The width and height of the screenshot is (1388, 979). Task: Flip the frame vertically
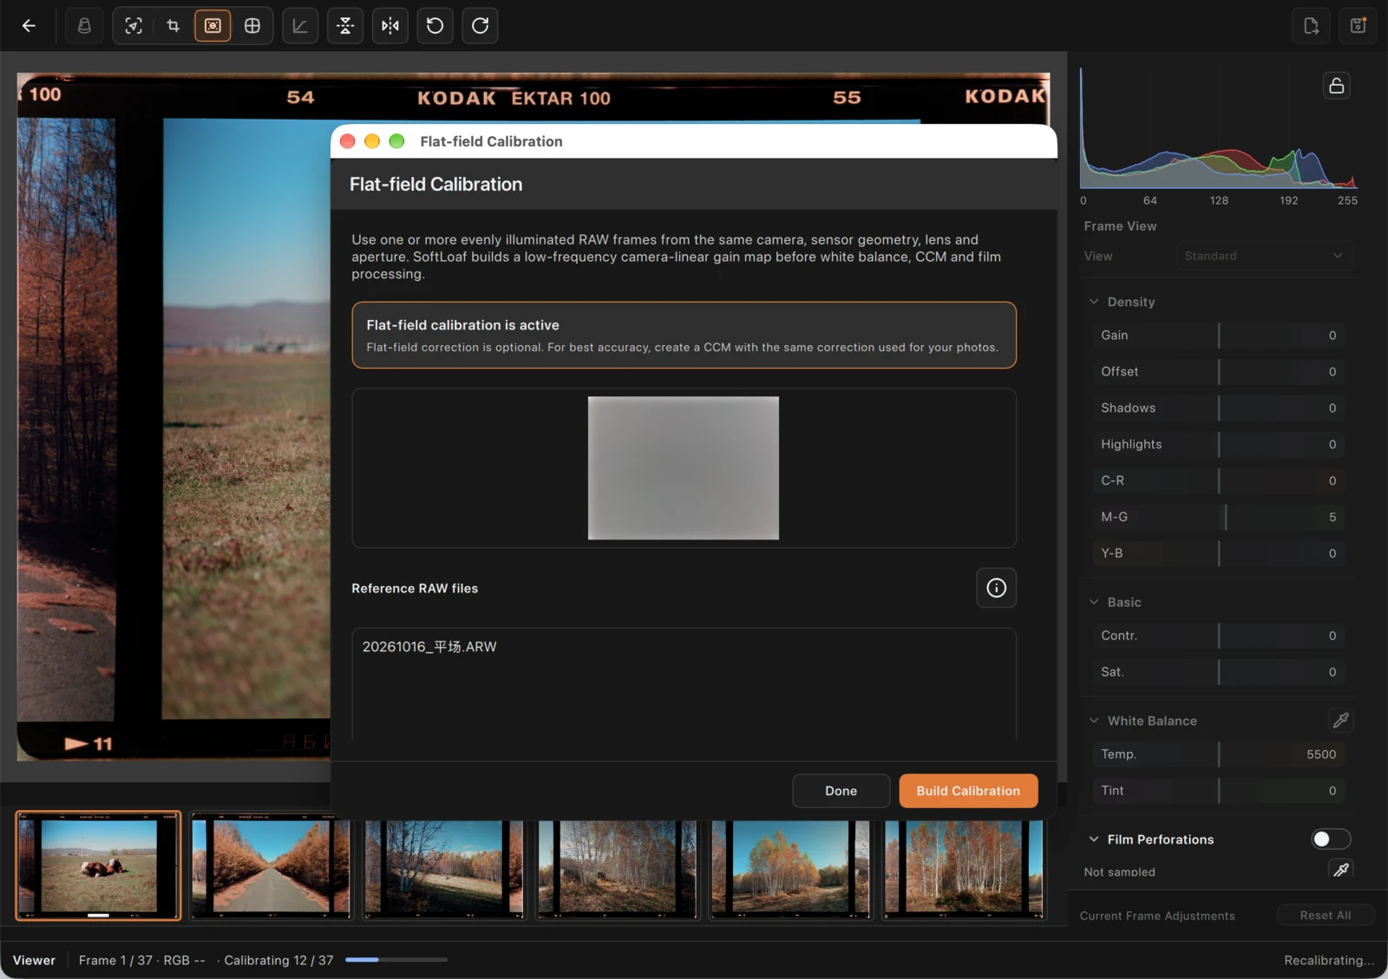click(x=345, y=26)
